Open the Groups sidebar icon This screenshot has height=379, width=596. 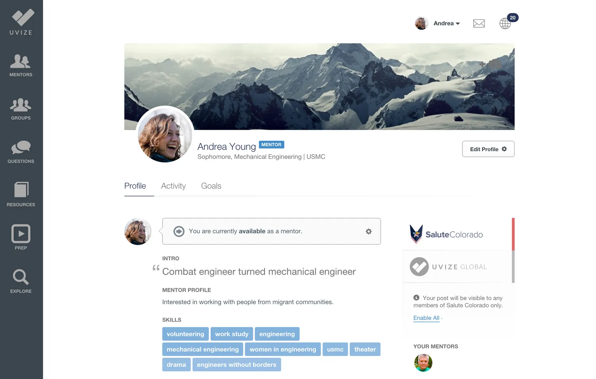(21, 109)
